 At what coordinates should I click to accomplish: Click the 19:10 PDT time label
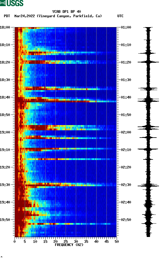pos(5,150)
